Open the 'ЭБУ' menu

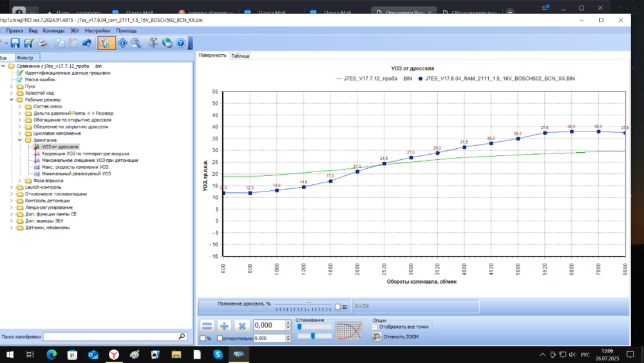[74, 30]
